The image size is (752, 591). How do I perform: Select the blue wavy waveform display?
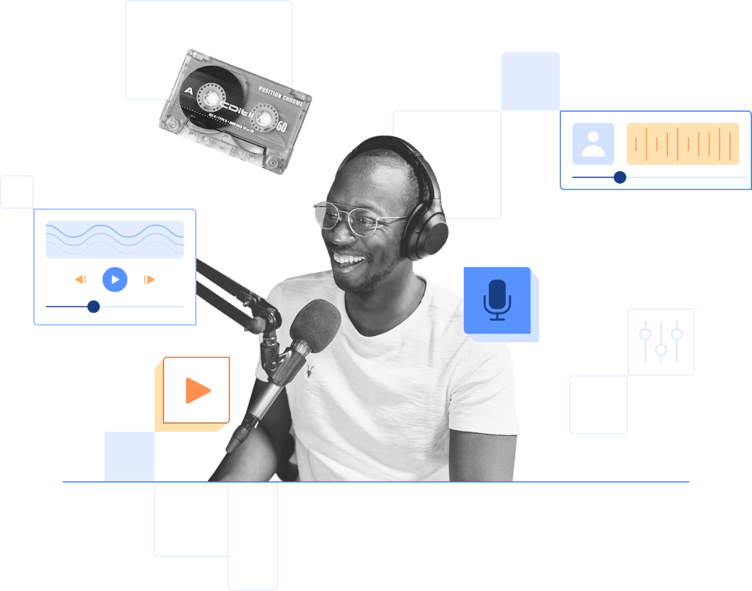click(115, 239)
